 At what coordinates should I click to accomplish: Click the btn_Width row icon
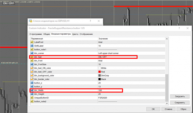[32, 90]
